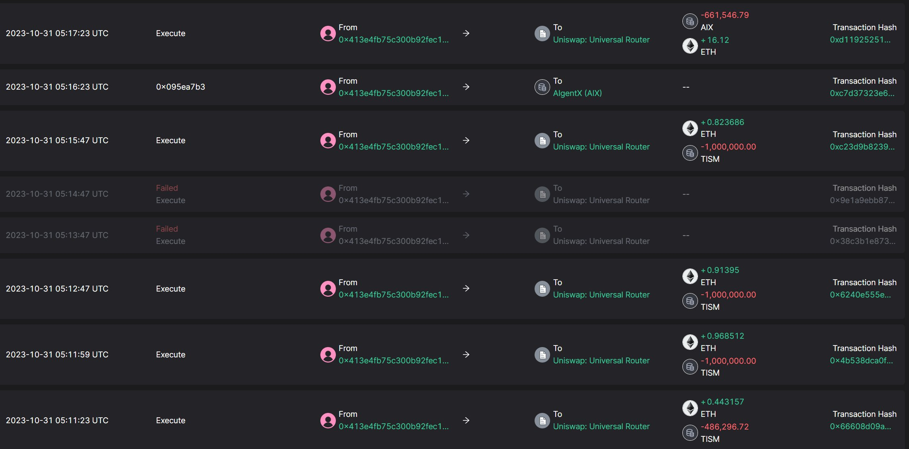
Task: Open transaction hash 0x66608d09a...
Action: pyautogui.click(x=861, y=426)
